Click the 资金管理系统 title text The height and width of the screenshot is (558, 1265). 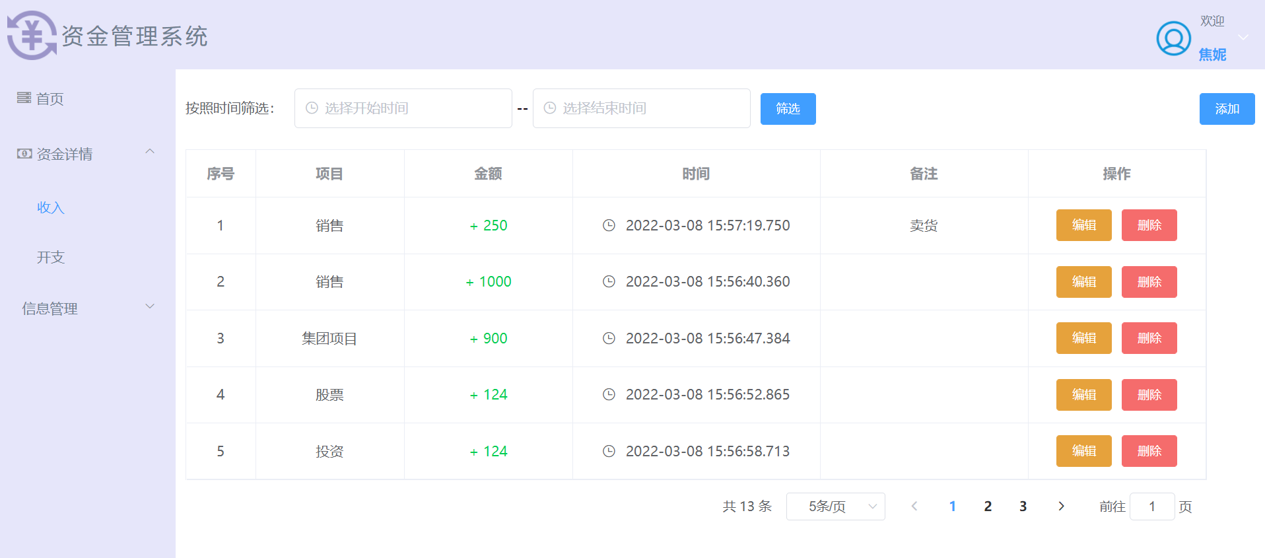coord(135,36)
